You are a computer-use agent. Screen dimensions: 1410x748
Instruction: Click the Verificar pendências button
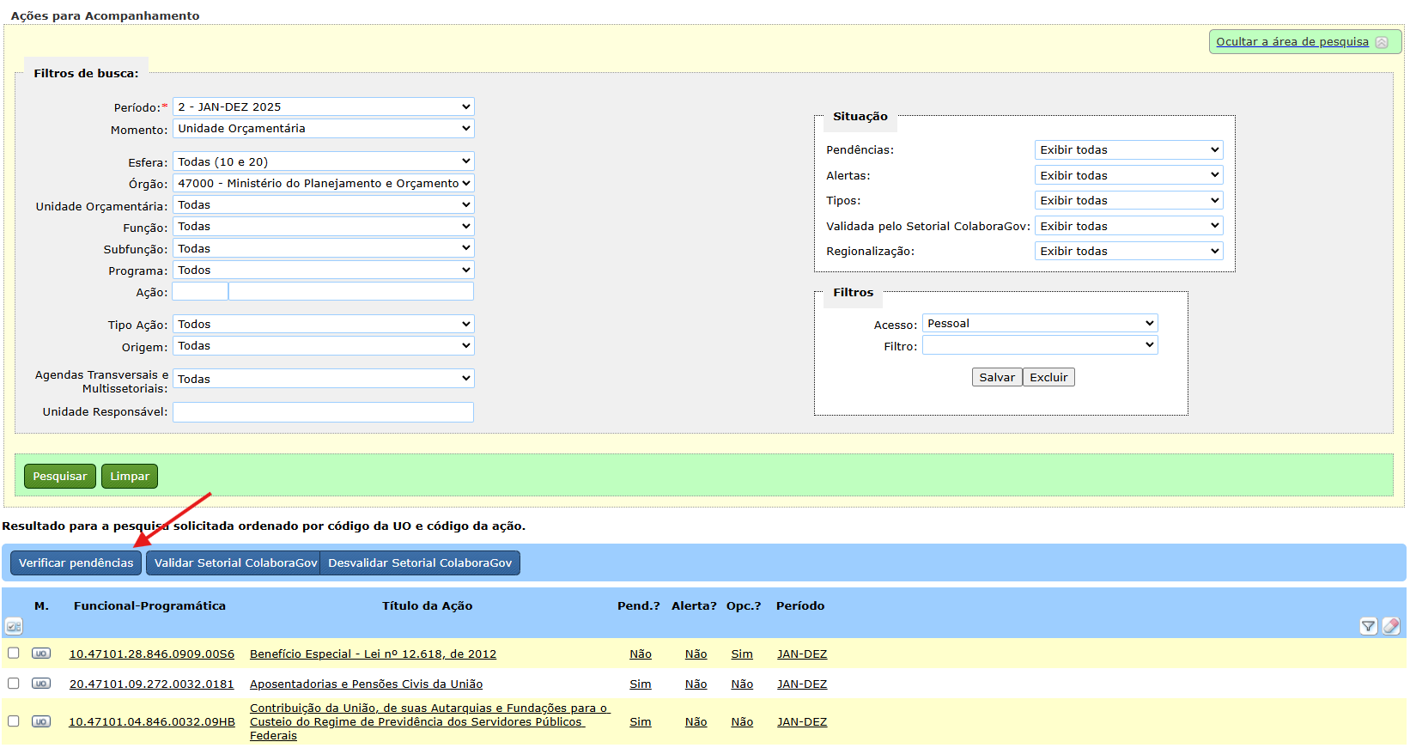click(x=76, y=563)
